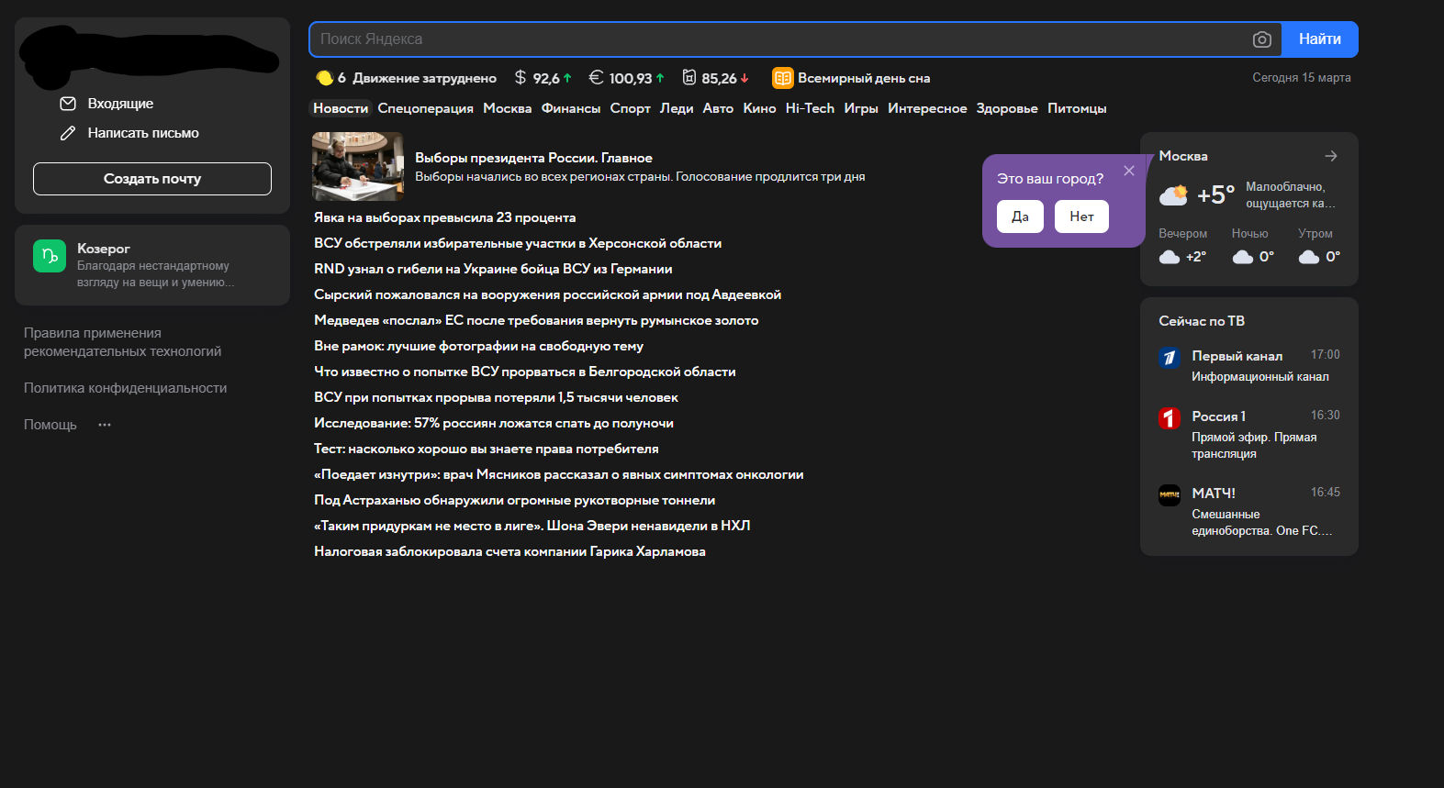Open the Moscow weather arrow
The height and width of the screenshot is (788, 1444).
(x=1331, y=156)
